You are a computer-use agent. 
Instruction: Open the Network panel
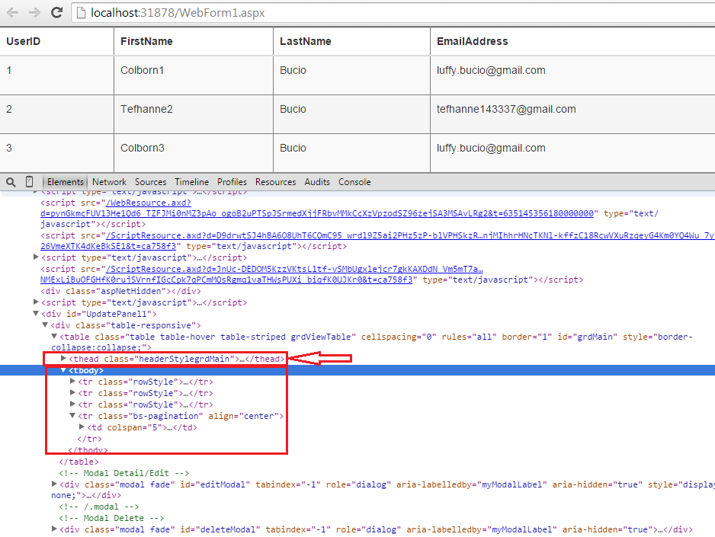point(109,182)
